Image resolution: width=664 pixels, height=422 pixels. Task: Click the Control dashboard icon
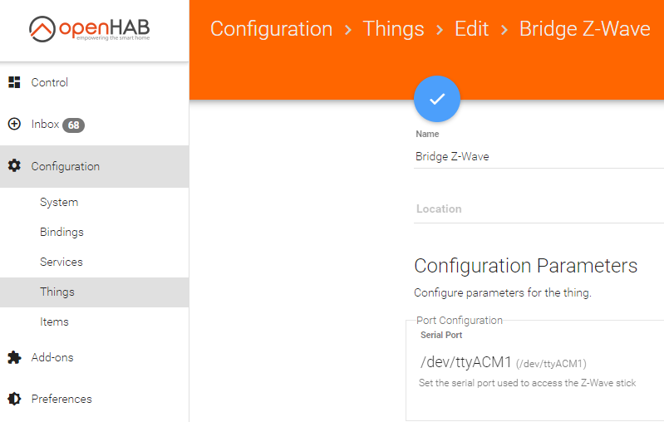(x=14, y=82)
